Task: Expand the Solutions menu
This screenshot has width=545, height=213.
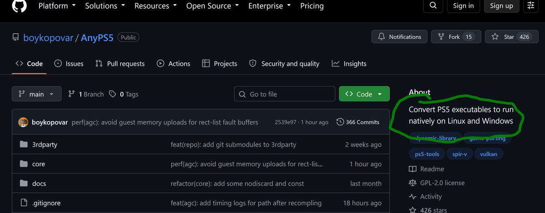Action: point(105,6)
